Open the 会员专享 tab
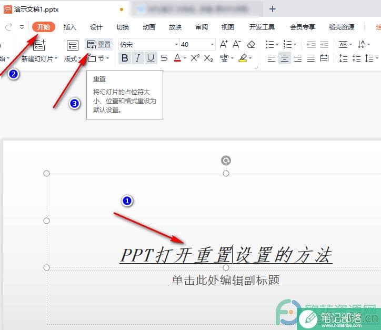 point(303,27)
